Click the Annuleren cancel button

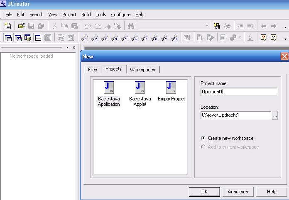tap(238, 192)
